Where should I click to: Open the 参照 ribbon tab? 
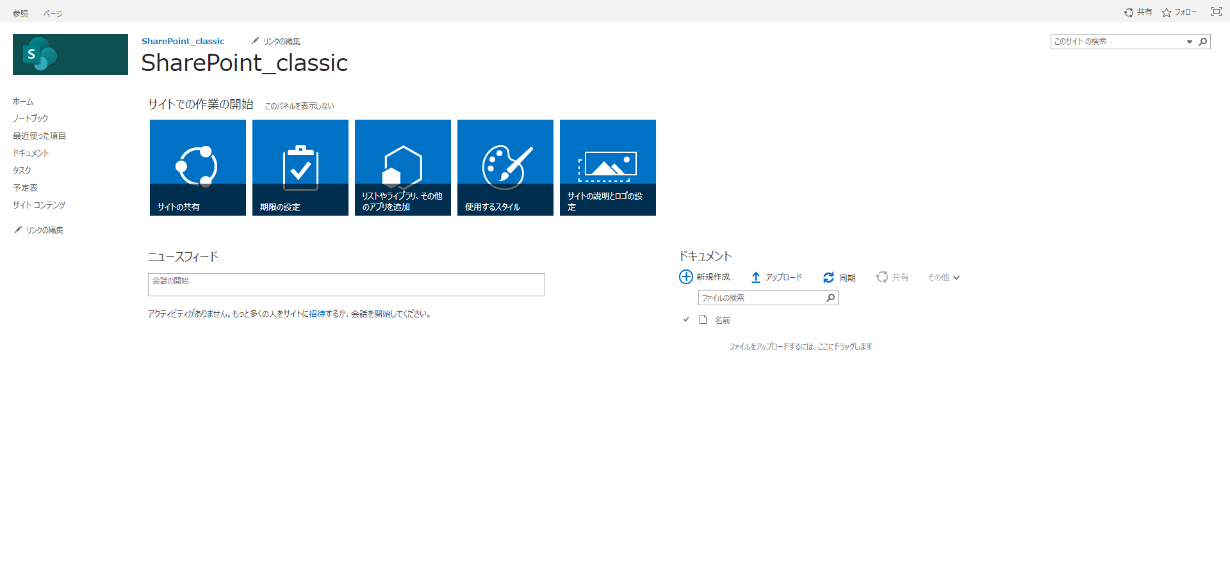pyautogui.click(x=20, y=13)
